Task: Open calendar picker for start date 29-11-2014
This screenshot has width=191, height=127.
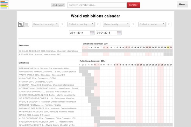Action: 92,33
